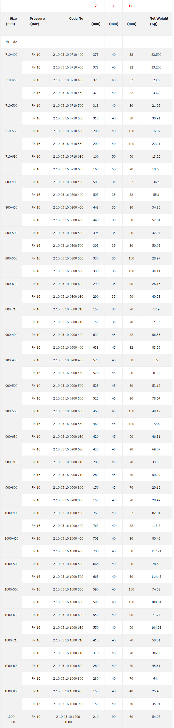Click Z value 763 in PN 10 row
174x728 pixels.
pos(96,512)
